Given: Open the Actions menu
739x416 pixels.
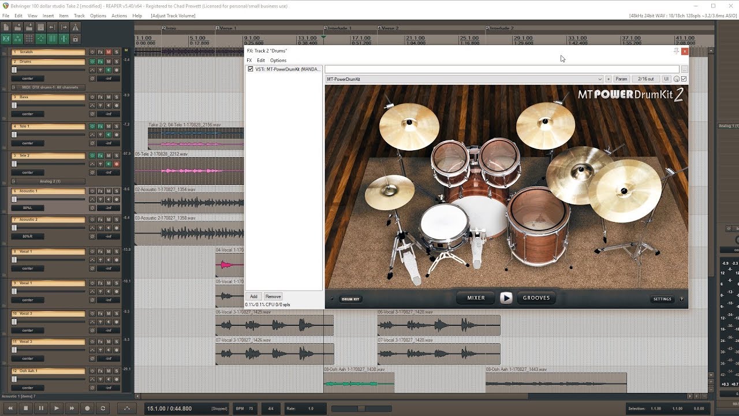Looking at the screenshot, I should pos(119,16).
